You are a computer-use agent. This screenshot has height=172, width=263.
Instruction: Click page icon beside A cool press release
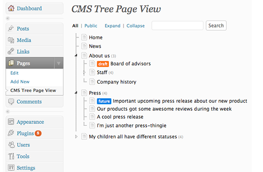tap(92, 116)
